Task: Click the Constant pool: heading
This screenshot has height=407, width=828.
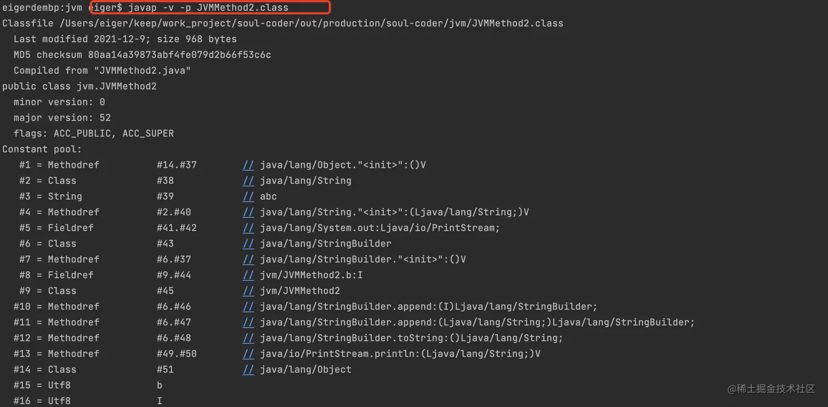Action: coord(42,149)
